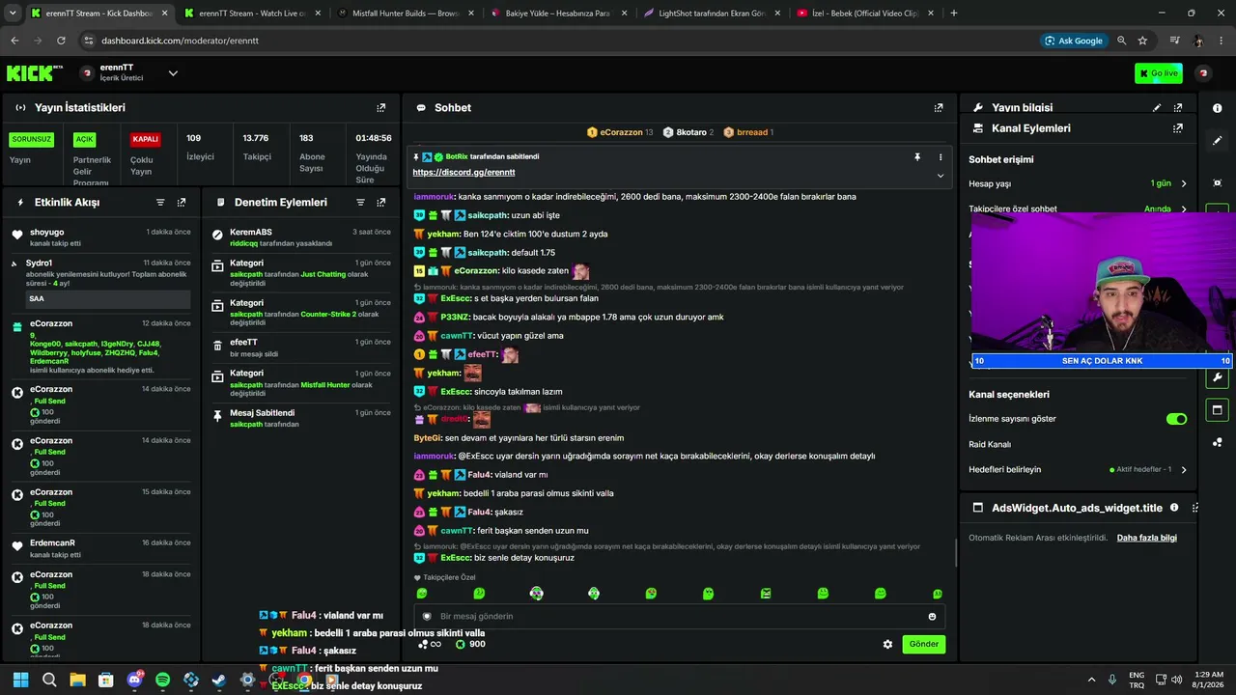Click the ErdemcanR follow event
This screenshot has width=1236, height=695.
click(x=101, y=548)
